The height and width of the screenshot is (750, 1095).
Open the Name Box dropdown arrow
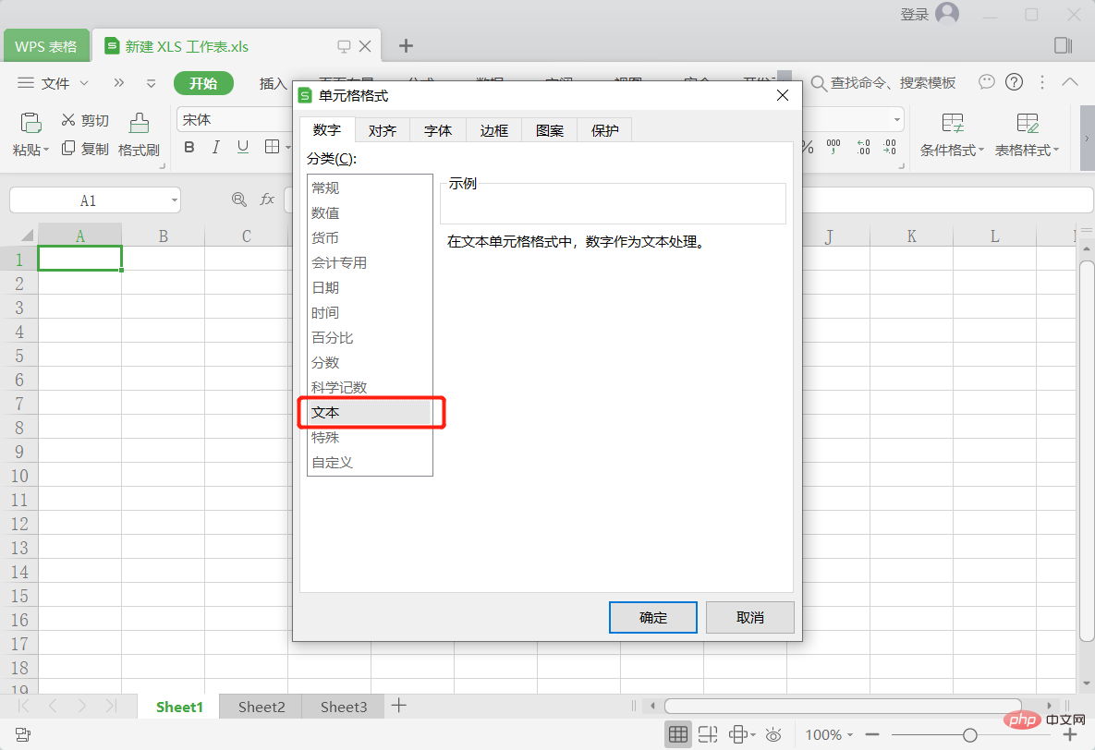(174, 201)
